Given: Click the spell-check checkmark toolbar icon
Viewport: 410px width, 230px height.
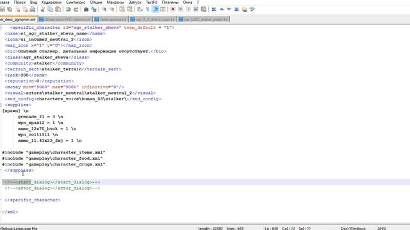Looking at the screenshot, I should (x=252, y=10).
